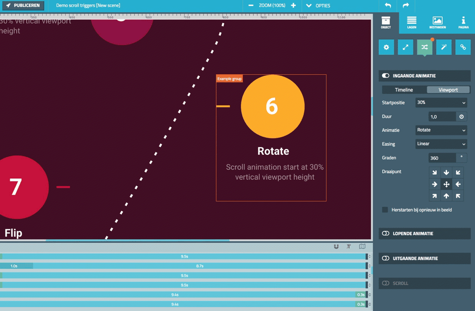Click the center pivot point icon
The image size is (475, 311).
pyautogui.click(x=446, y=184)
